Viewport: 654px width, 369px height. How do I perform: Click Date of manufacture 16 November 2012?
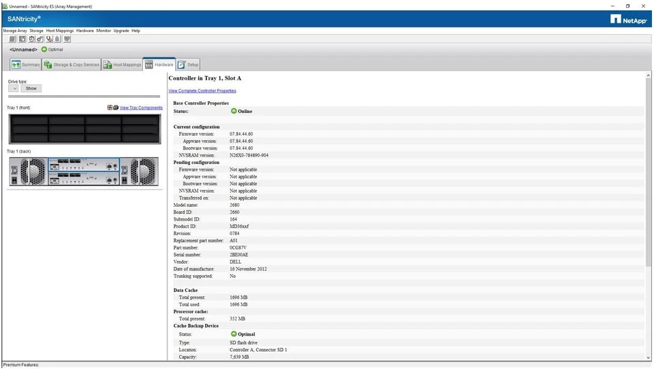(x=248, y=269)
